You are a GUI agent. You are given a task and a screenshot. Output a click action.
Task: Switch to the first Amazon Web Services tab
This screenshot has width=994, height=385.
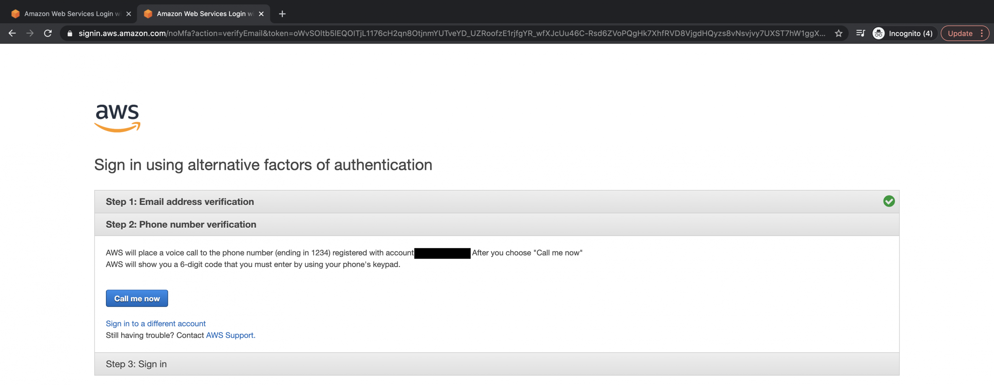(x=68, y=14)
